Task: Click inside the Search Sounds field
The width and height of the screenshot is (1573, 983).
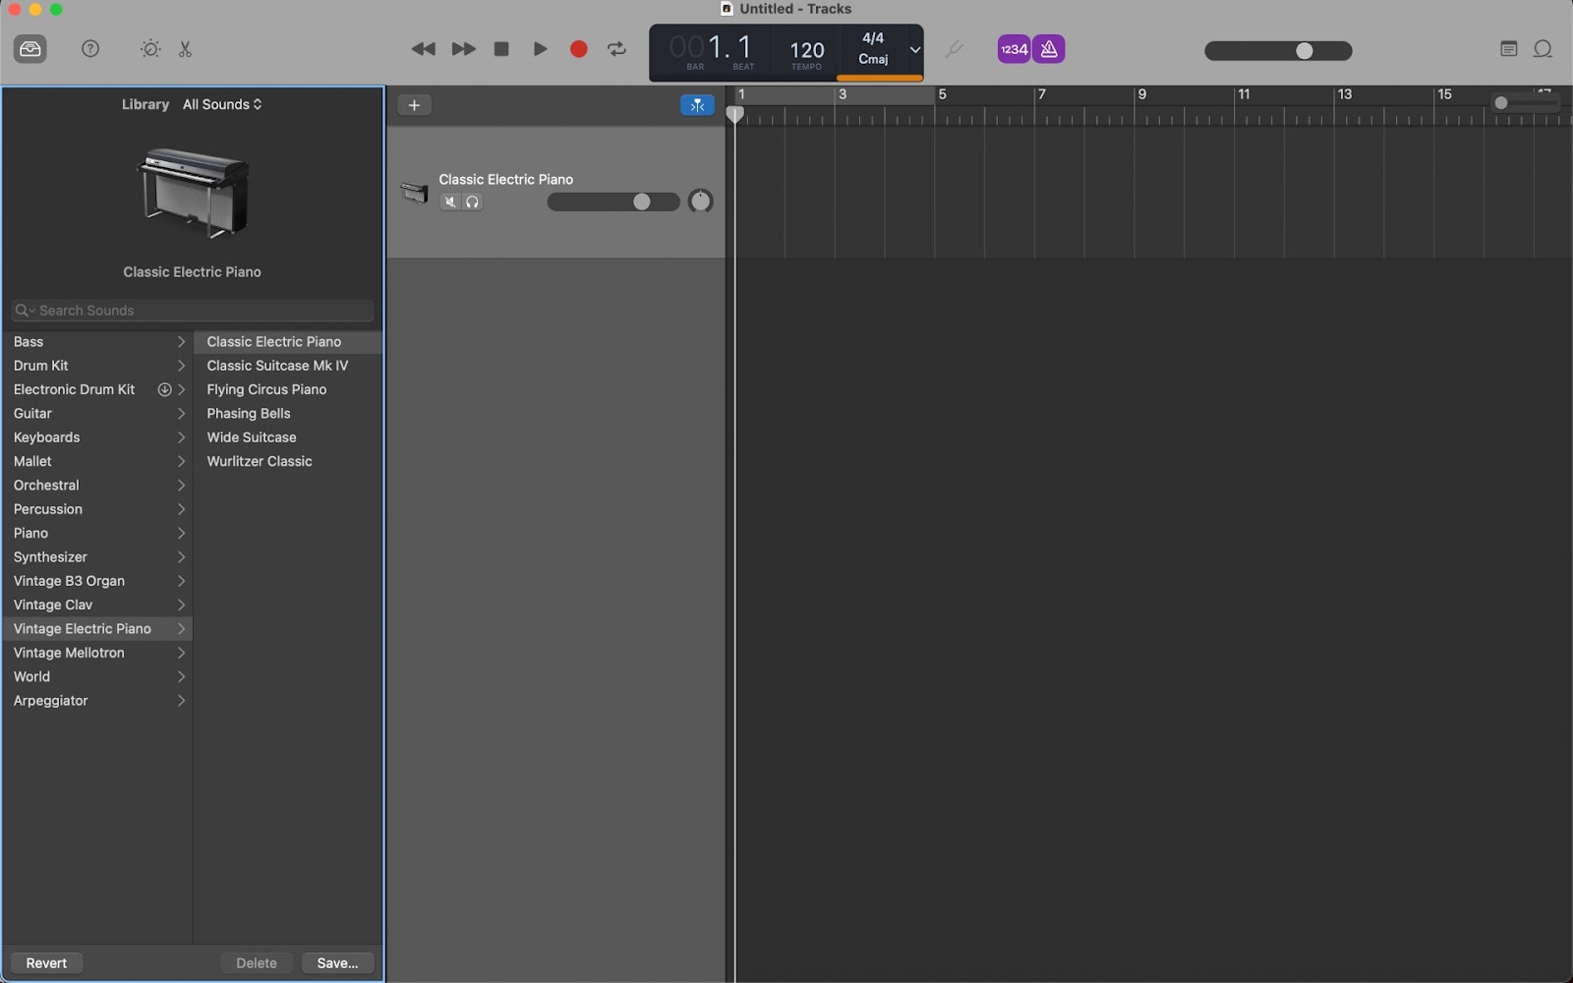Action: pyautogui.click(x=192, y=310)
